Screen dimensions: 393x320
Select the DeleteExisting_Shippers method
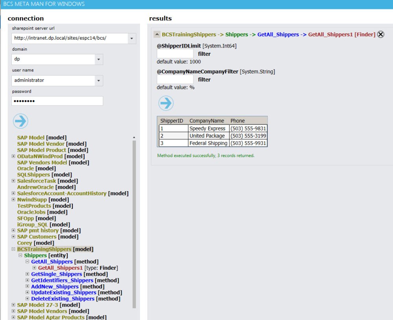tap(62, 299)
